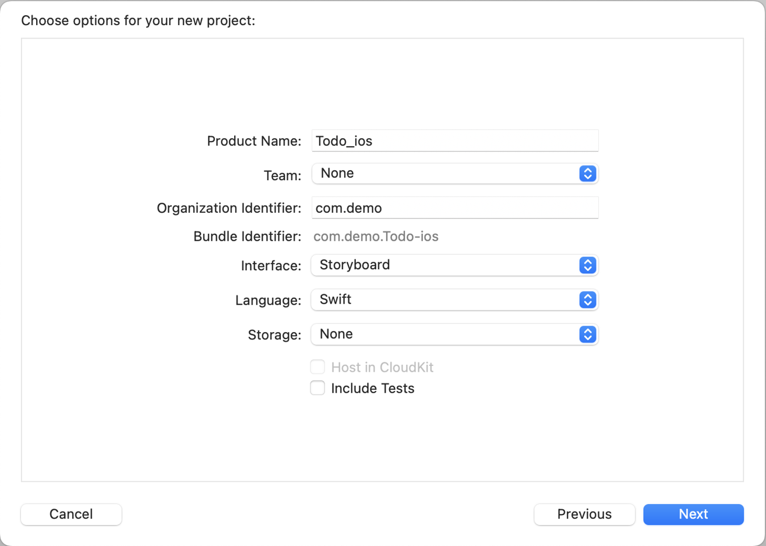Enable the Include Tests checkbox

[317, 388]
